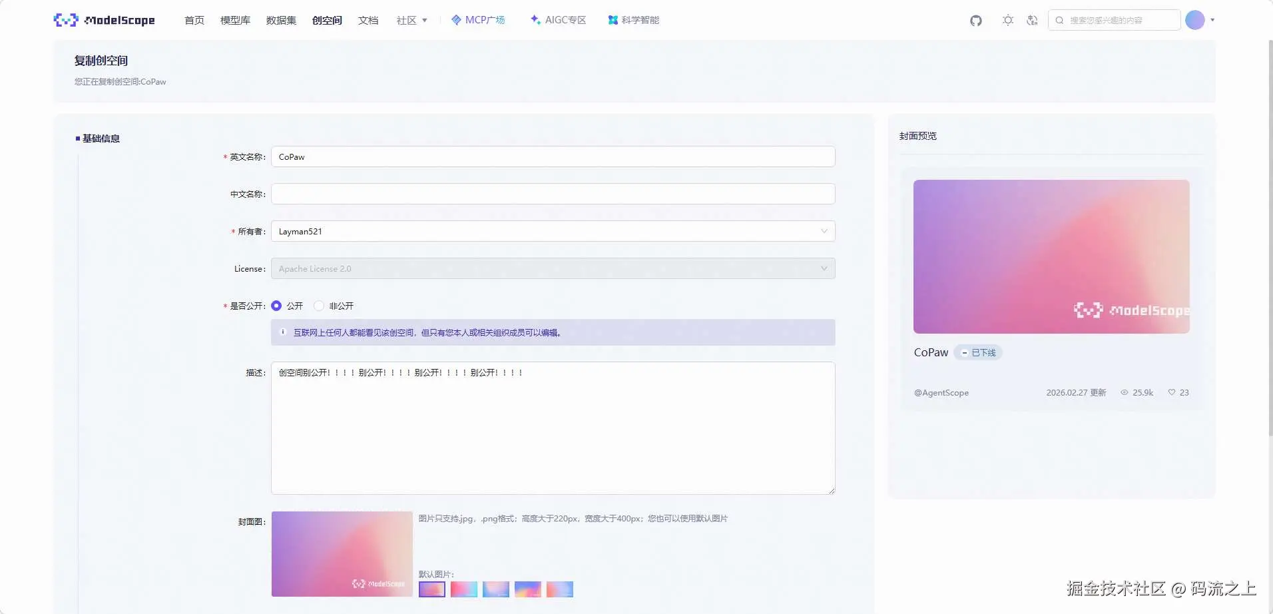Click the 默认图片 label

tap(436, 574)
